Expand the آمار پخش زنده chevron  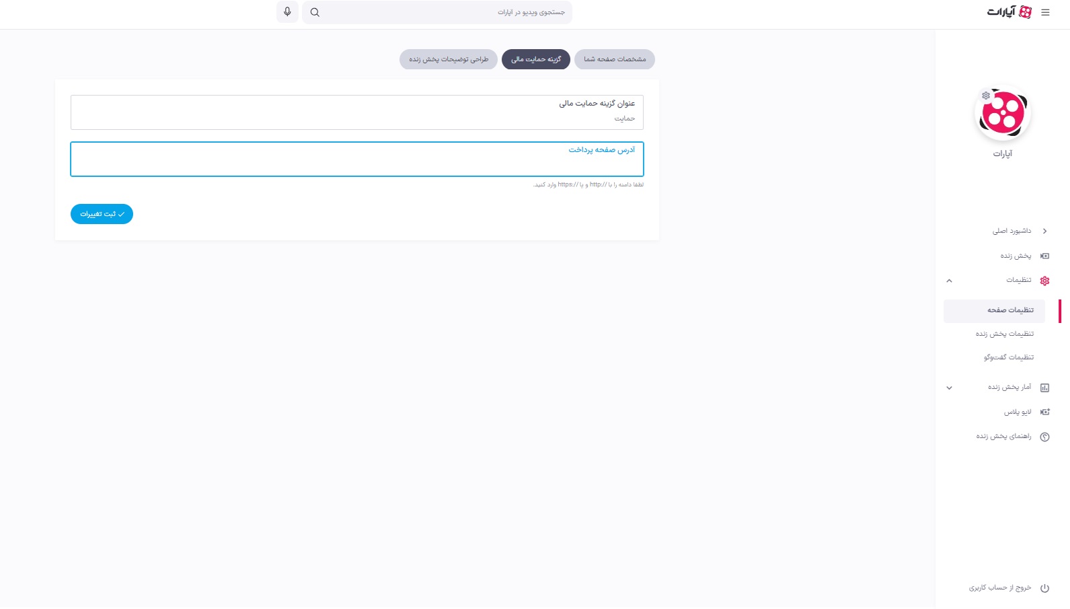click(949, 388)
